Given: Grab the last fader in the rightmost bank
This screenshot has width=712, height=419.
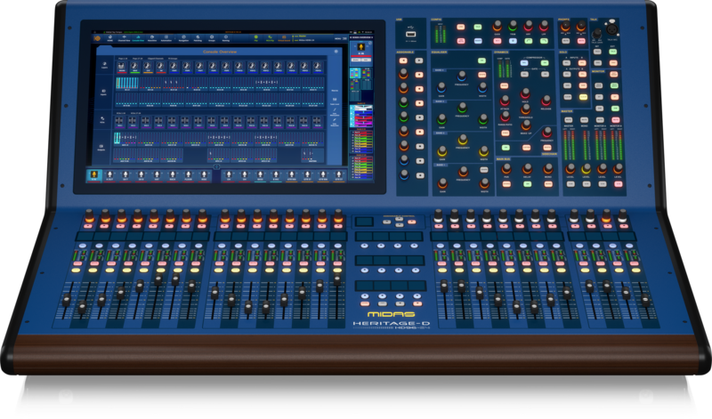Looking at the screenshot, I should coord(645,300).
